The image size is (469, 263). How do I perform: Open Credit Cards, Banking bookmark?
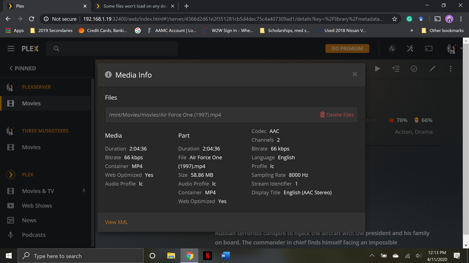[103, 30]
